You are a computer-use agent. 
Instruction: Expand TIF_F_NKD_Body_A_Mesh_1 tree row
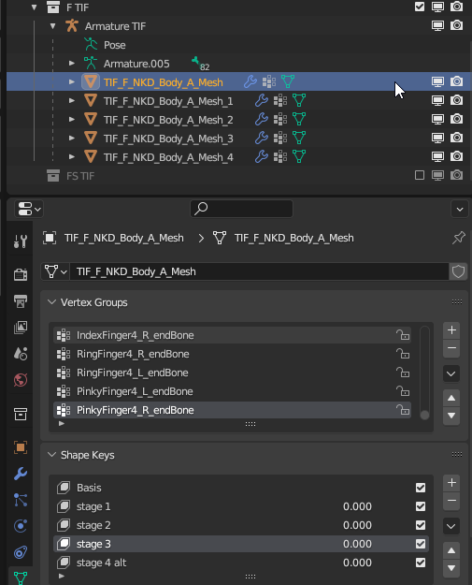point(72,100)
